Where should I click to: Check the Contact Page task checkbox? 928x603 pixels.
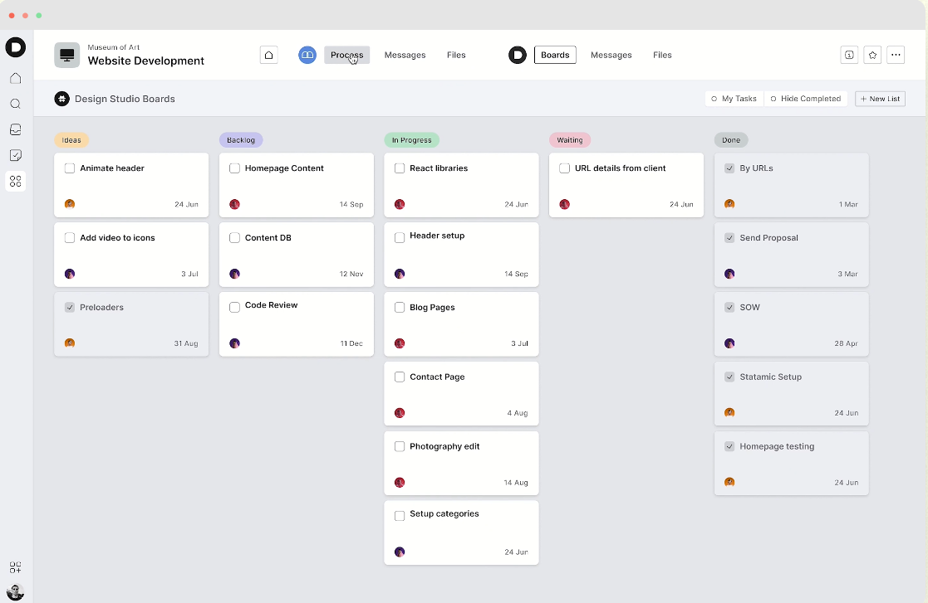click(x=400, y=377)
